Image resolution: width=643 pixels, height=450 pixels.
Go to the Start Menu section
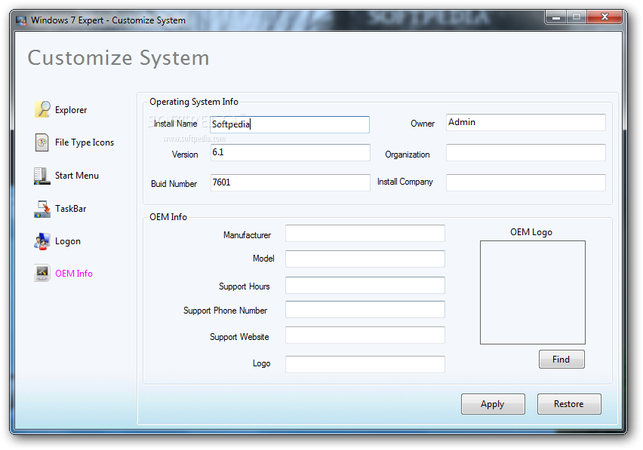pos(77,176)
